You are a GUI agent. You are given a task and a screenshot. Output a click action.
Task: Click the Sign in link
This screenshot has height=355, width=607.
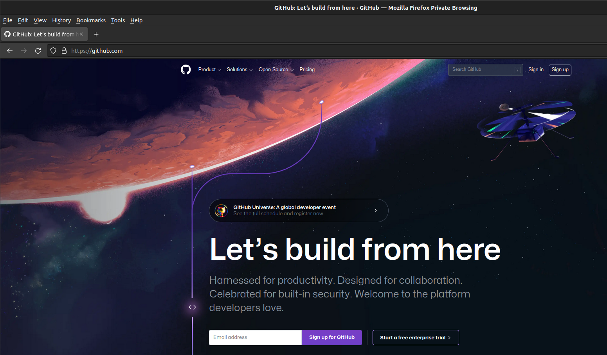tap(536, 70)
